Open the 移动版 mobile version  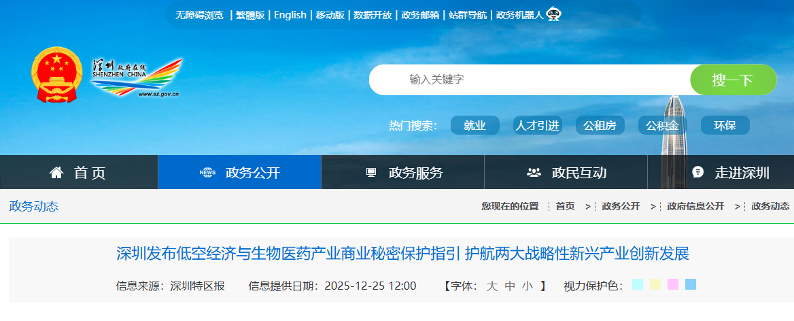[330, 15]
